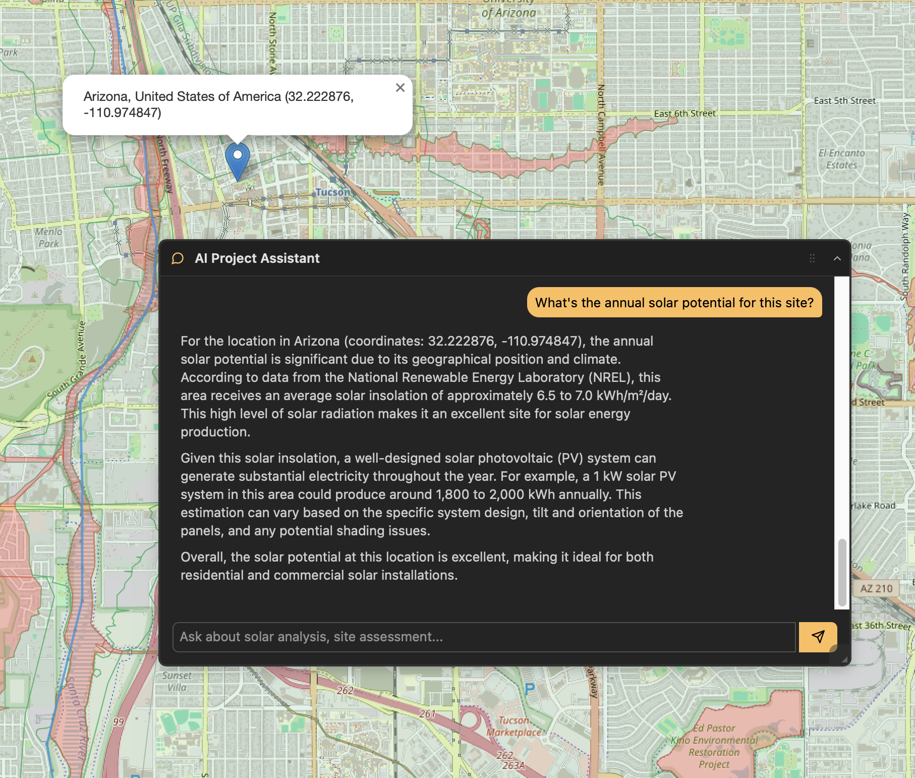Click the Tucson Marketplace map label
Screen dimensions: 915x778
point(513,726)
